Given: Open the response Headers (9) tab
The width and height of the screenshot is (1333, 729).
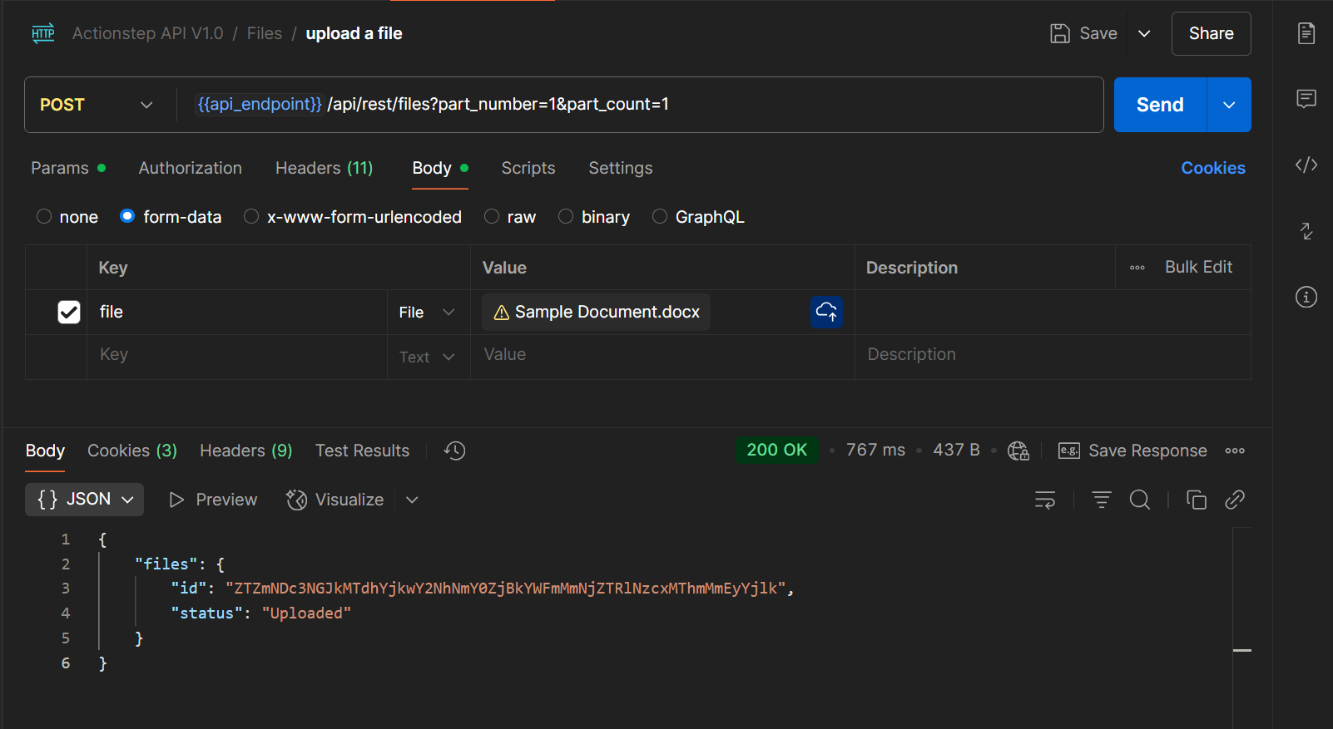Looking at the screenshot, I should (x=246, y=451).
